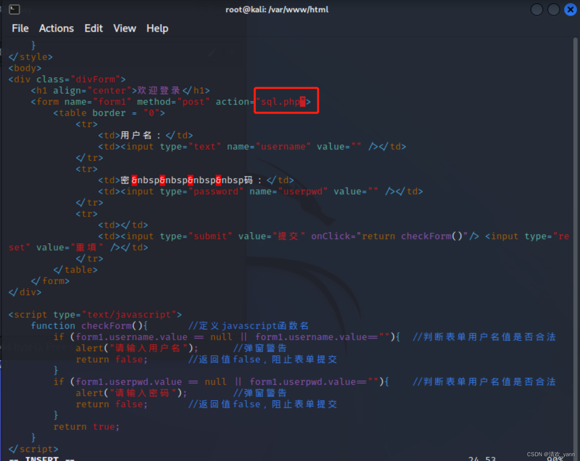Click the "return true;" line

[x=87, y=427]
